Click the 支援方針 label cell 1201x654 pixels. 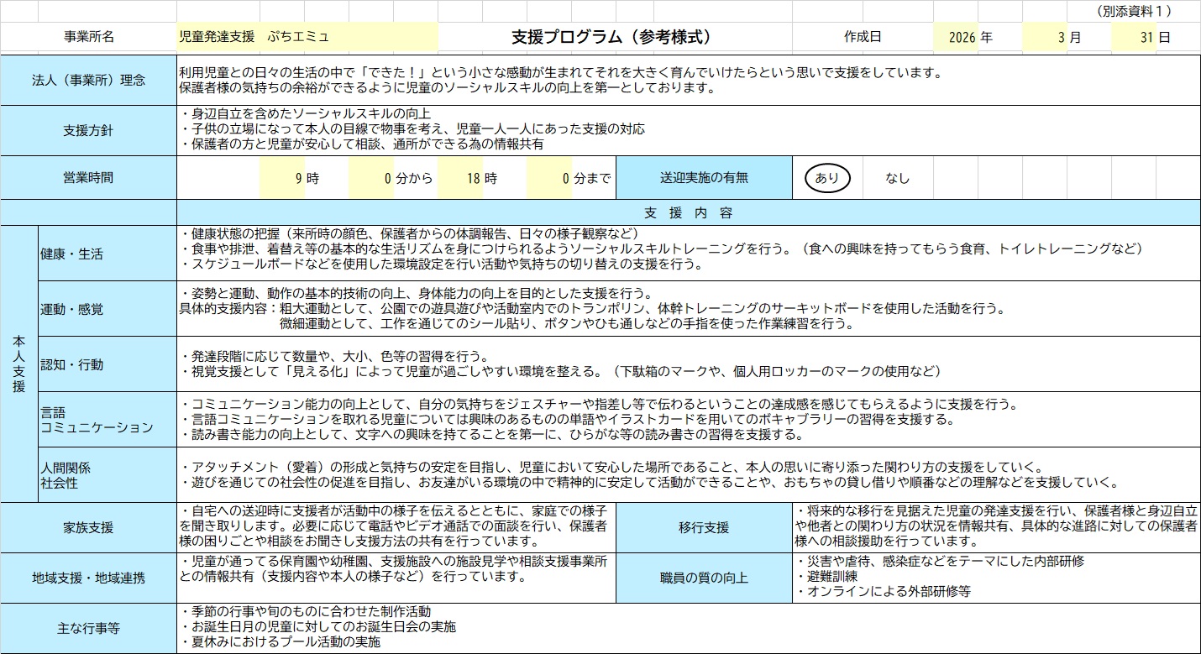coord(88,130)
